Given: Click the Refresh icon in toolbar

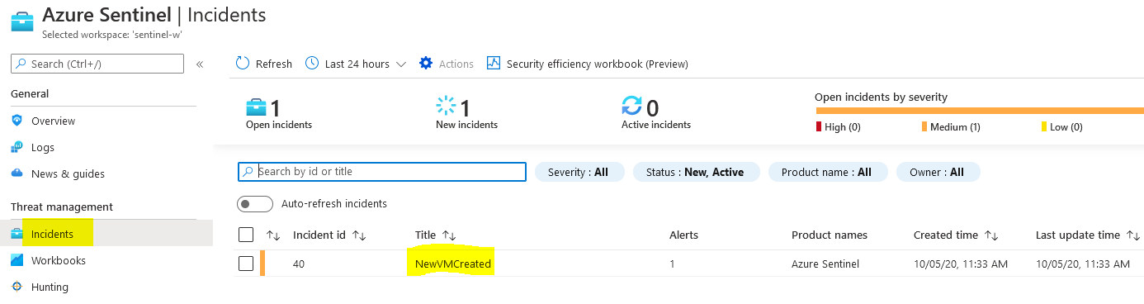Looking at the screenshot, I should (243, 64).
